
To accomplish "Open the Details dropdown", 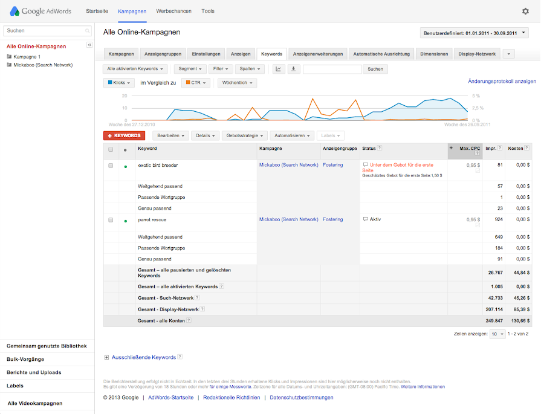I will pyautogui.click(x=206, y=135).
